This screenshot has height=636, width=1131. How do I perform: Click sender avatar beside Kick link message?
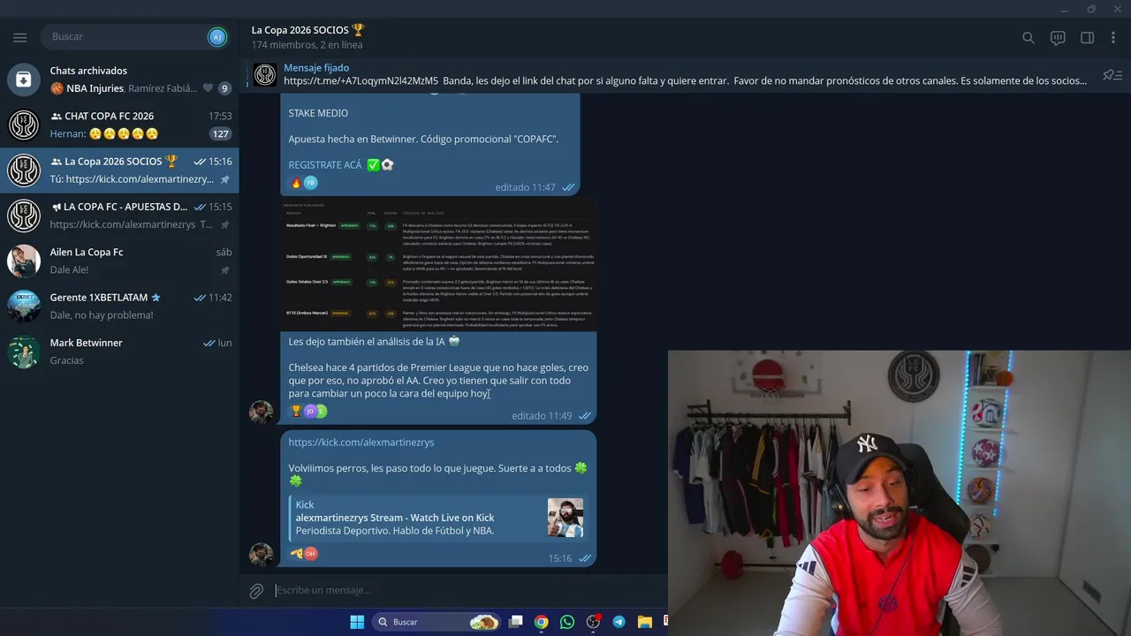pos(261,555)
